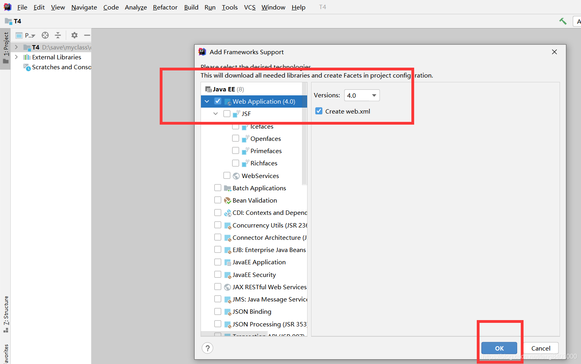Hide the Project panel with minus icon
Image resolution: width=581 pixels, height=364 pixels.
[x=87, y=35]
